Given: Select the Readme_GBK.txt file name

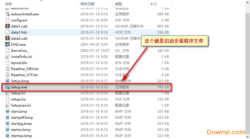Looking at the screenshot, I should pos(25,69).
